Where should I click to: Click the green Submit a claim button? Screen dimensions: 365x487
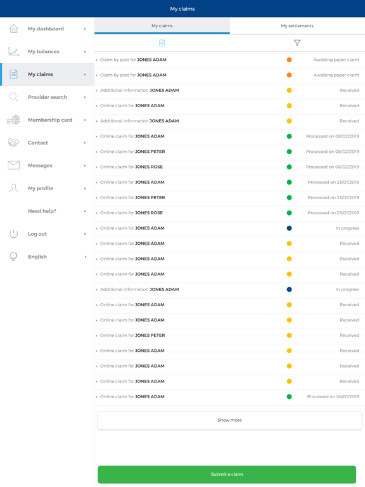(227, 474)
